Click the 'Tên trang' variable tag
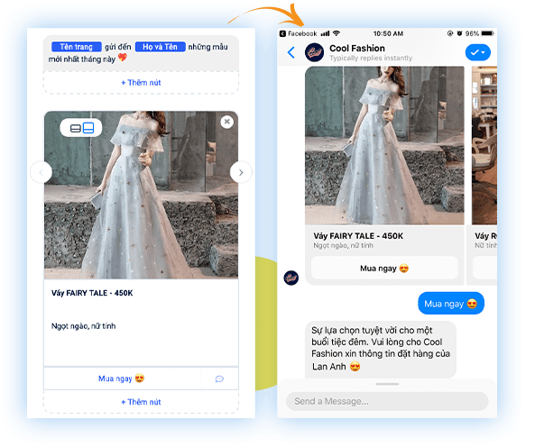 (x=77, y=47)
